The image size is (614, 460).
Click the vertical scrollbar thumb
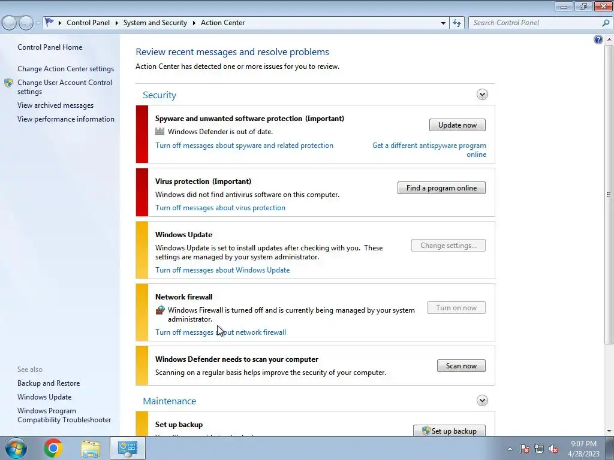pyautogui.click(x=609, y=195)
